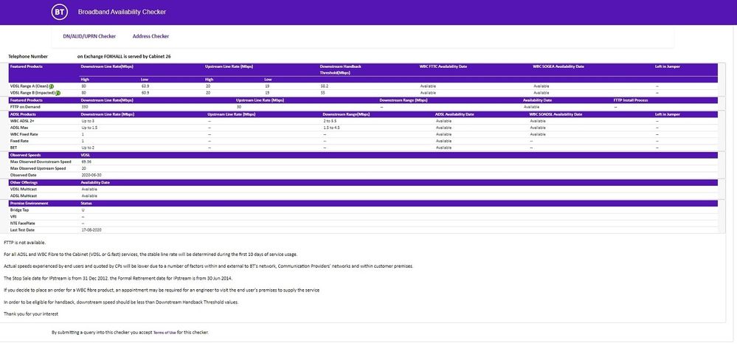Select the WBC Fixed Rate row label

[x=24, y=134]
